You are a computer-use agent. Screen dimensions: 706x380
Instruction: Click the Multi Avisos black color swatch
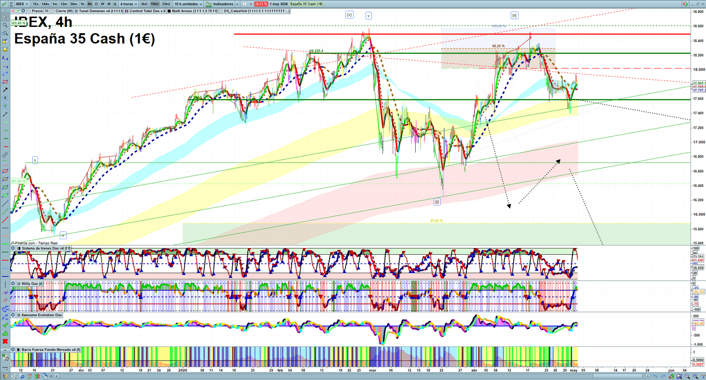pos(169,11)
